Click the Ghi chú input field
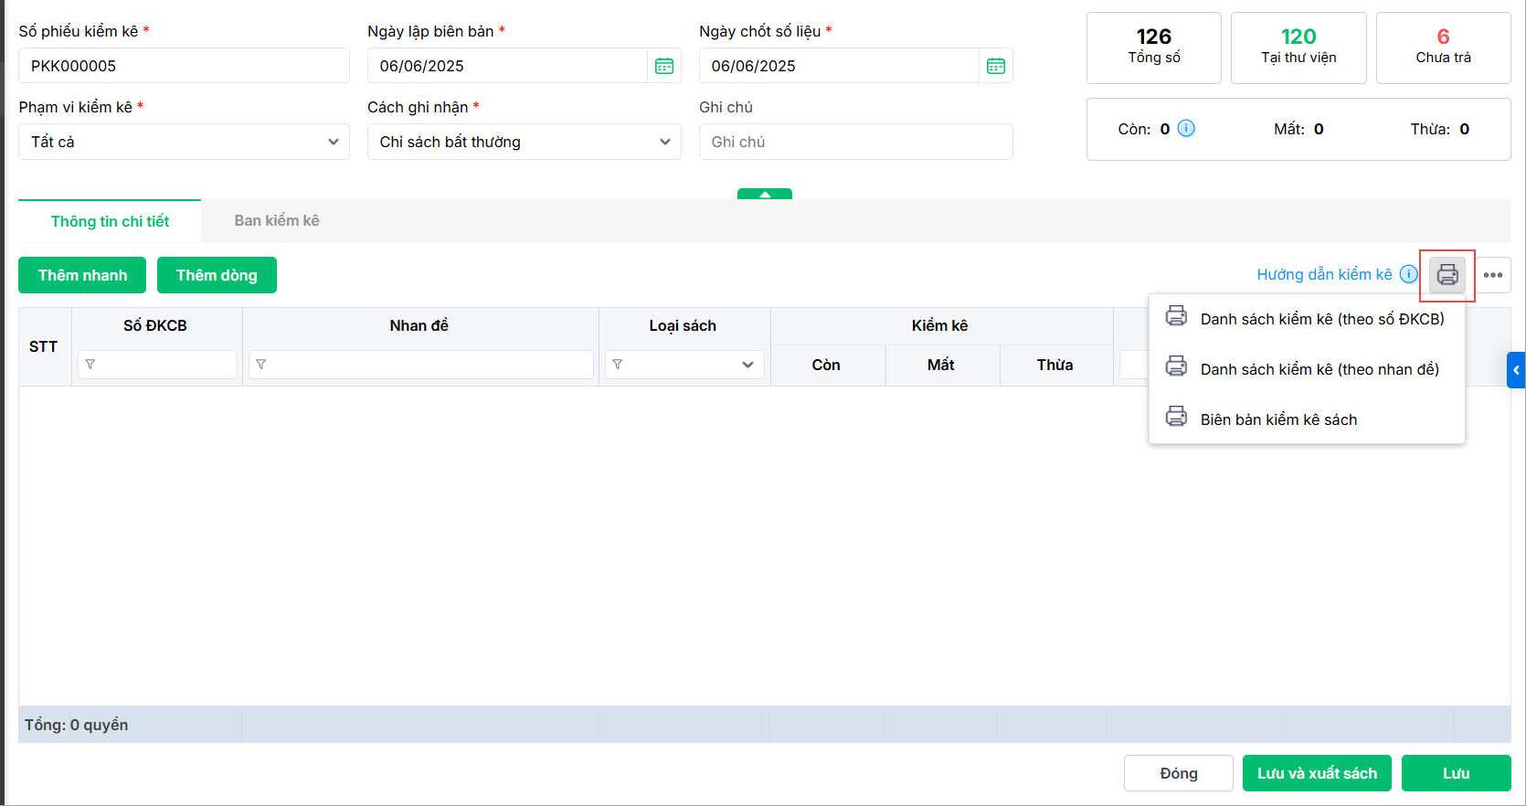The image size is (1526, 806). (x=855, y=142)
